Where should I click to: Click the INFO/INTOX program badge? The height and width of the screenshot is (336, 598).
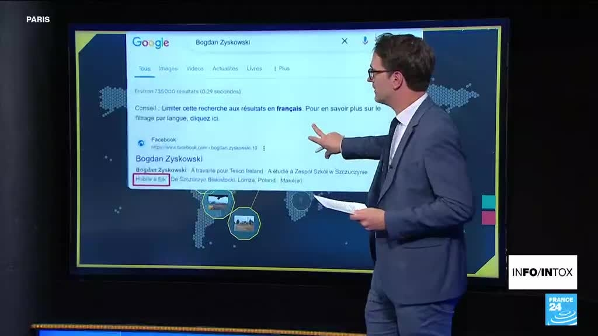tap(543, 272)
